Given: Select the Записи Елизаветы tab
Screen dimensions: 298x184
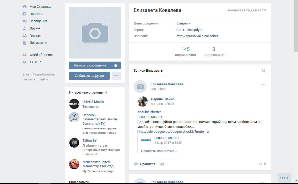Looking at the screenshot, I should (x=148, y=71).
